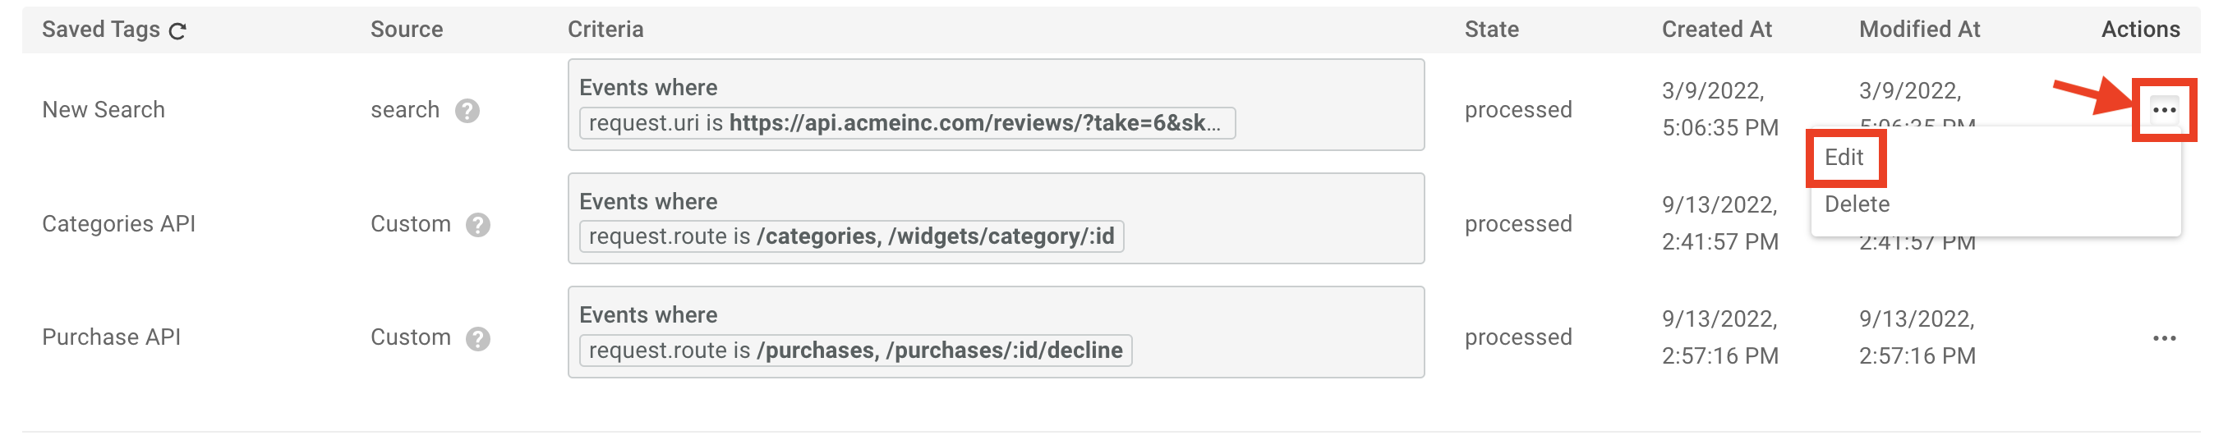Refresh the Saved Tags list

click(177, 31)
